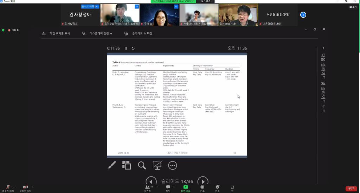
Task: Click 음소거 해제 button on 간사황정아 tile
Action: (x=88, y=6)
